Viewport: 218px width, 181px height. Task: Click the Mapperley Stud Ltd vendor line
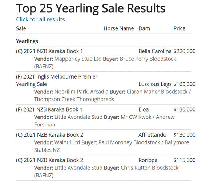tap(78, 59)
